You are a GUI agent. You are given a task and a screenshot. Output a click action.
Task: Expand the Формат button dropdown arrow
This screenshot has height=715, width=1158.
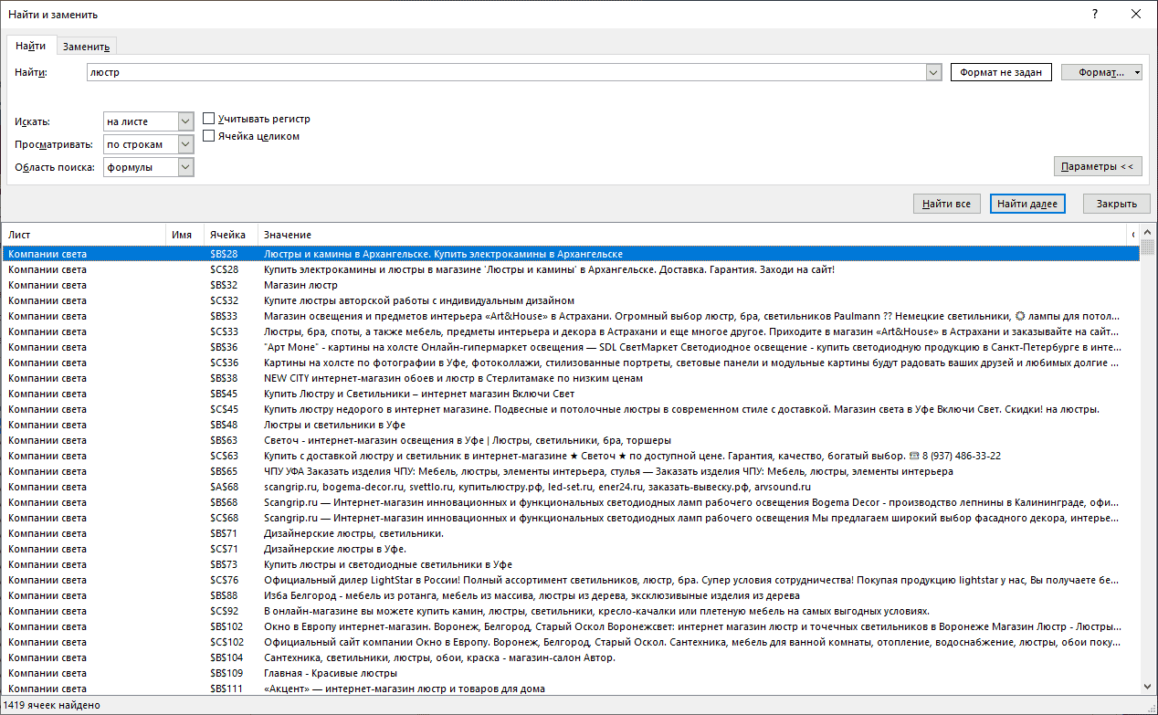coord(1137,72)
